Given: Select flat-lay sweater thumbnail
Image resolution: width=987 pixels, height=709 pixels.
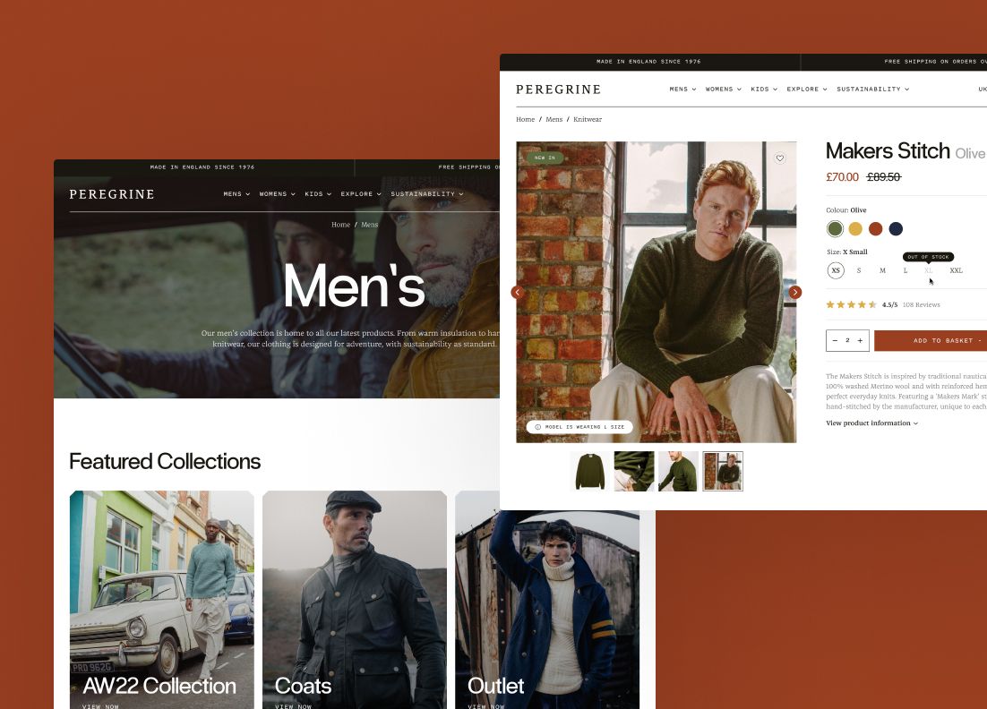Looking at the screenshot, I should (590, 471).
